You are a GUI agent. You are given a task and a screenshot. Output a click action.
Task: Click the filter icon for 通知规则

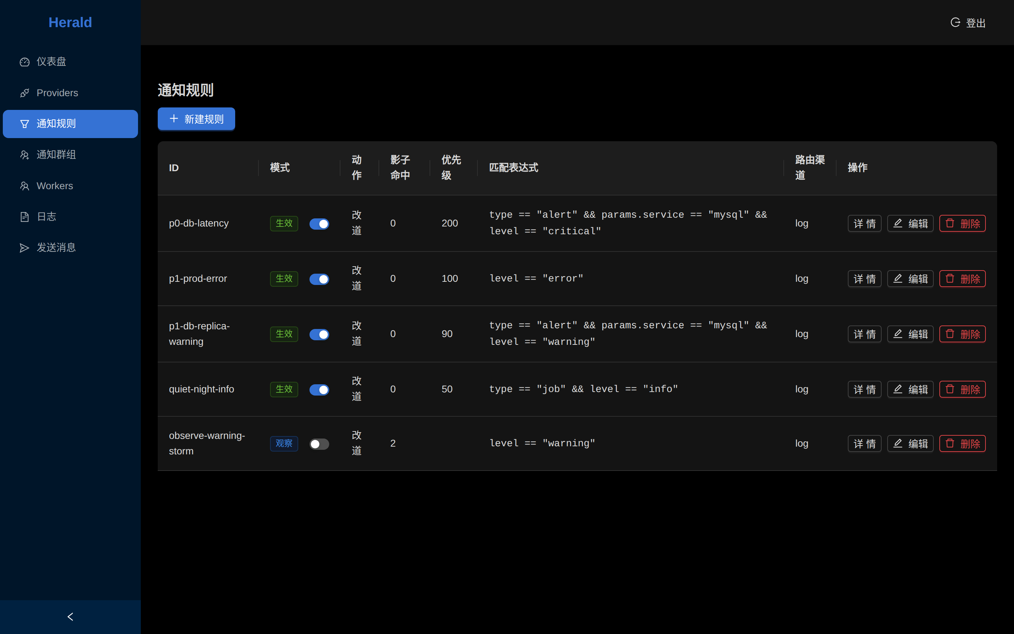point(25,124)
